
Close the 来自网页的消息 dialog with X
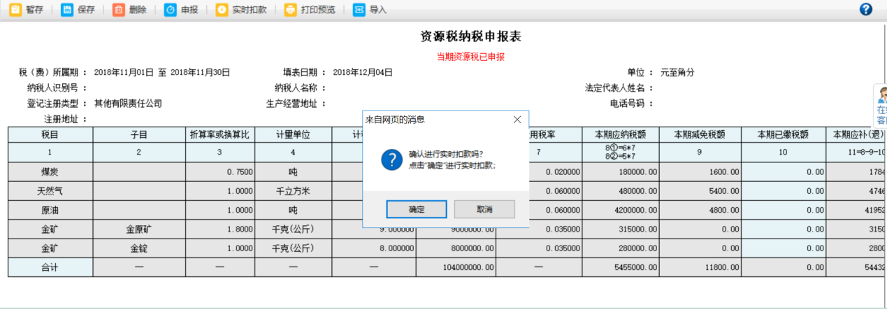click(x=517, y=120)
